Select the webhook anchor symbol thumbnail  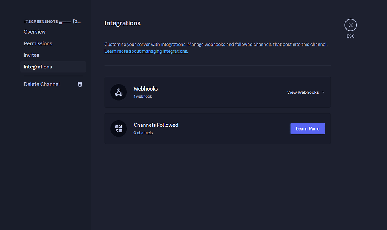click(119, 92)
